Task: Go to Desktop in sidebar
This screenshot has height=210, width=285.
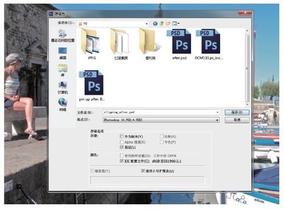Action: [x=63, y=53]
